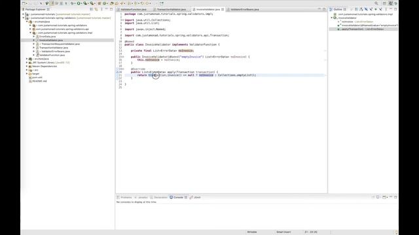Screen dimensions: 419x235
Task: Expand the JRE System Library node
Action: point(27,63)
